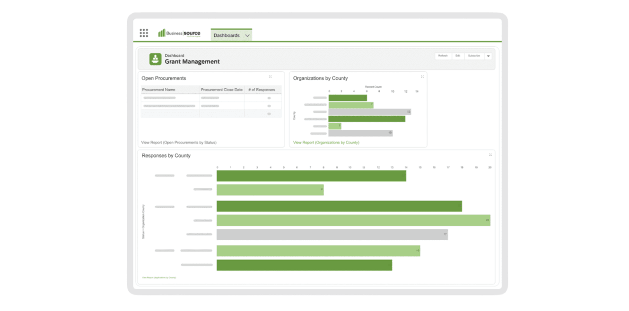Open the Dashboards tab chevron menu

pyautogui.click(x=247, y=35)
